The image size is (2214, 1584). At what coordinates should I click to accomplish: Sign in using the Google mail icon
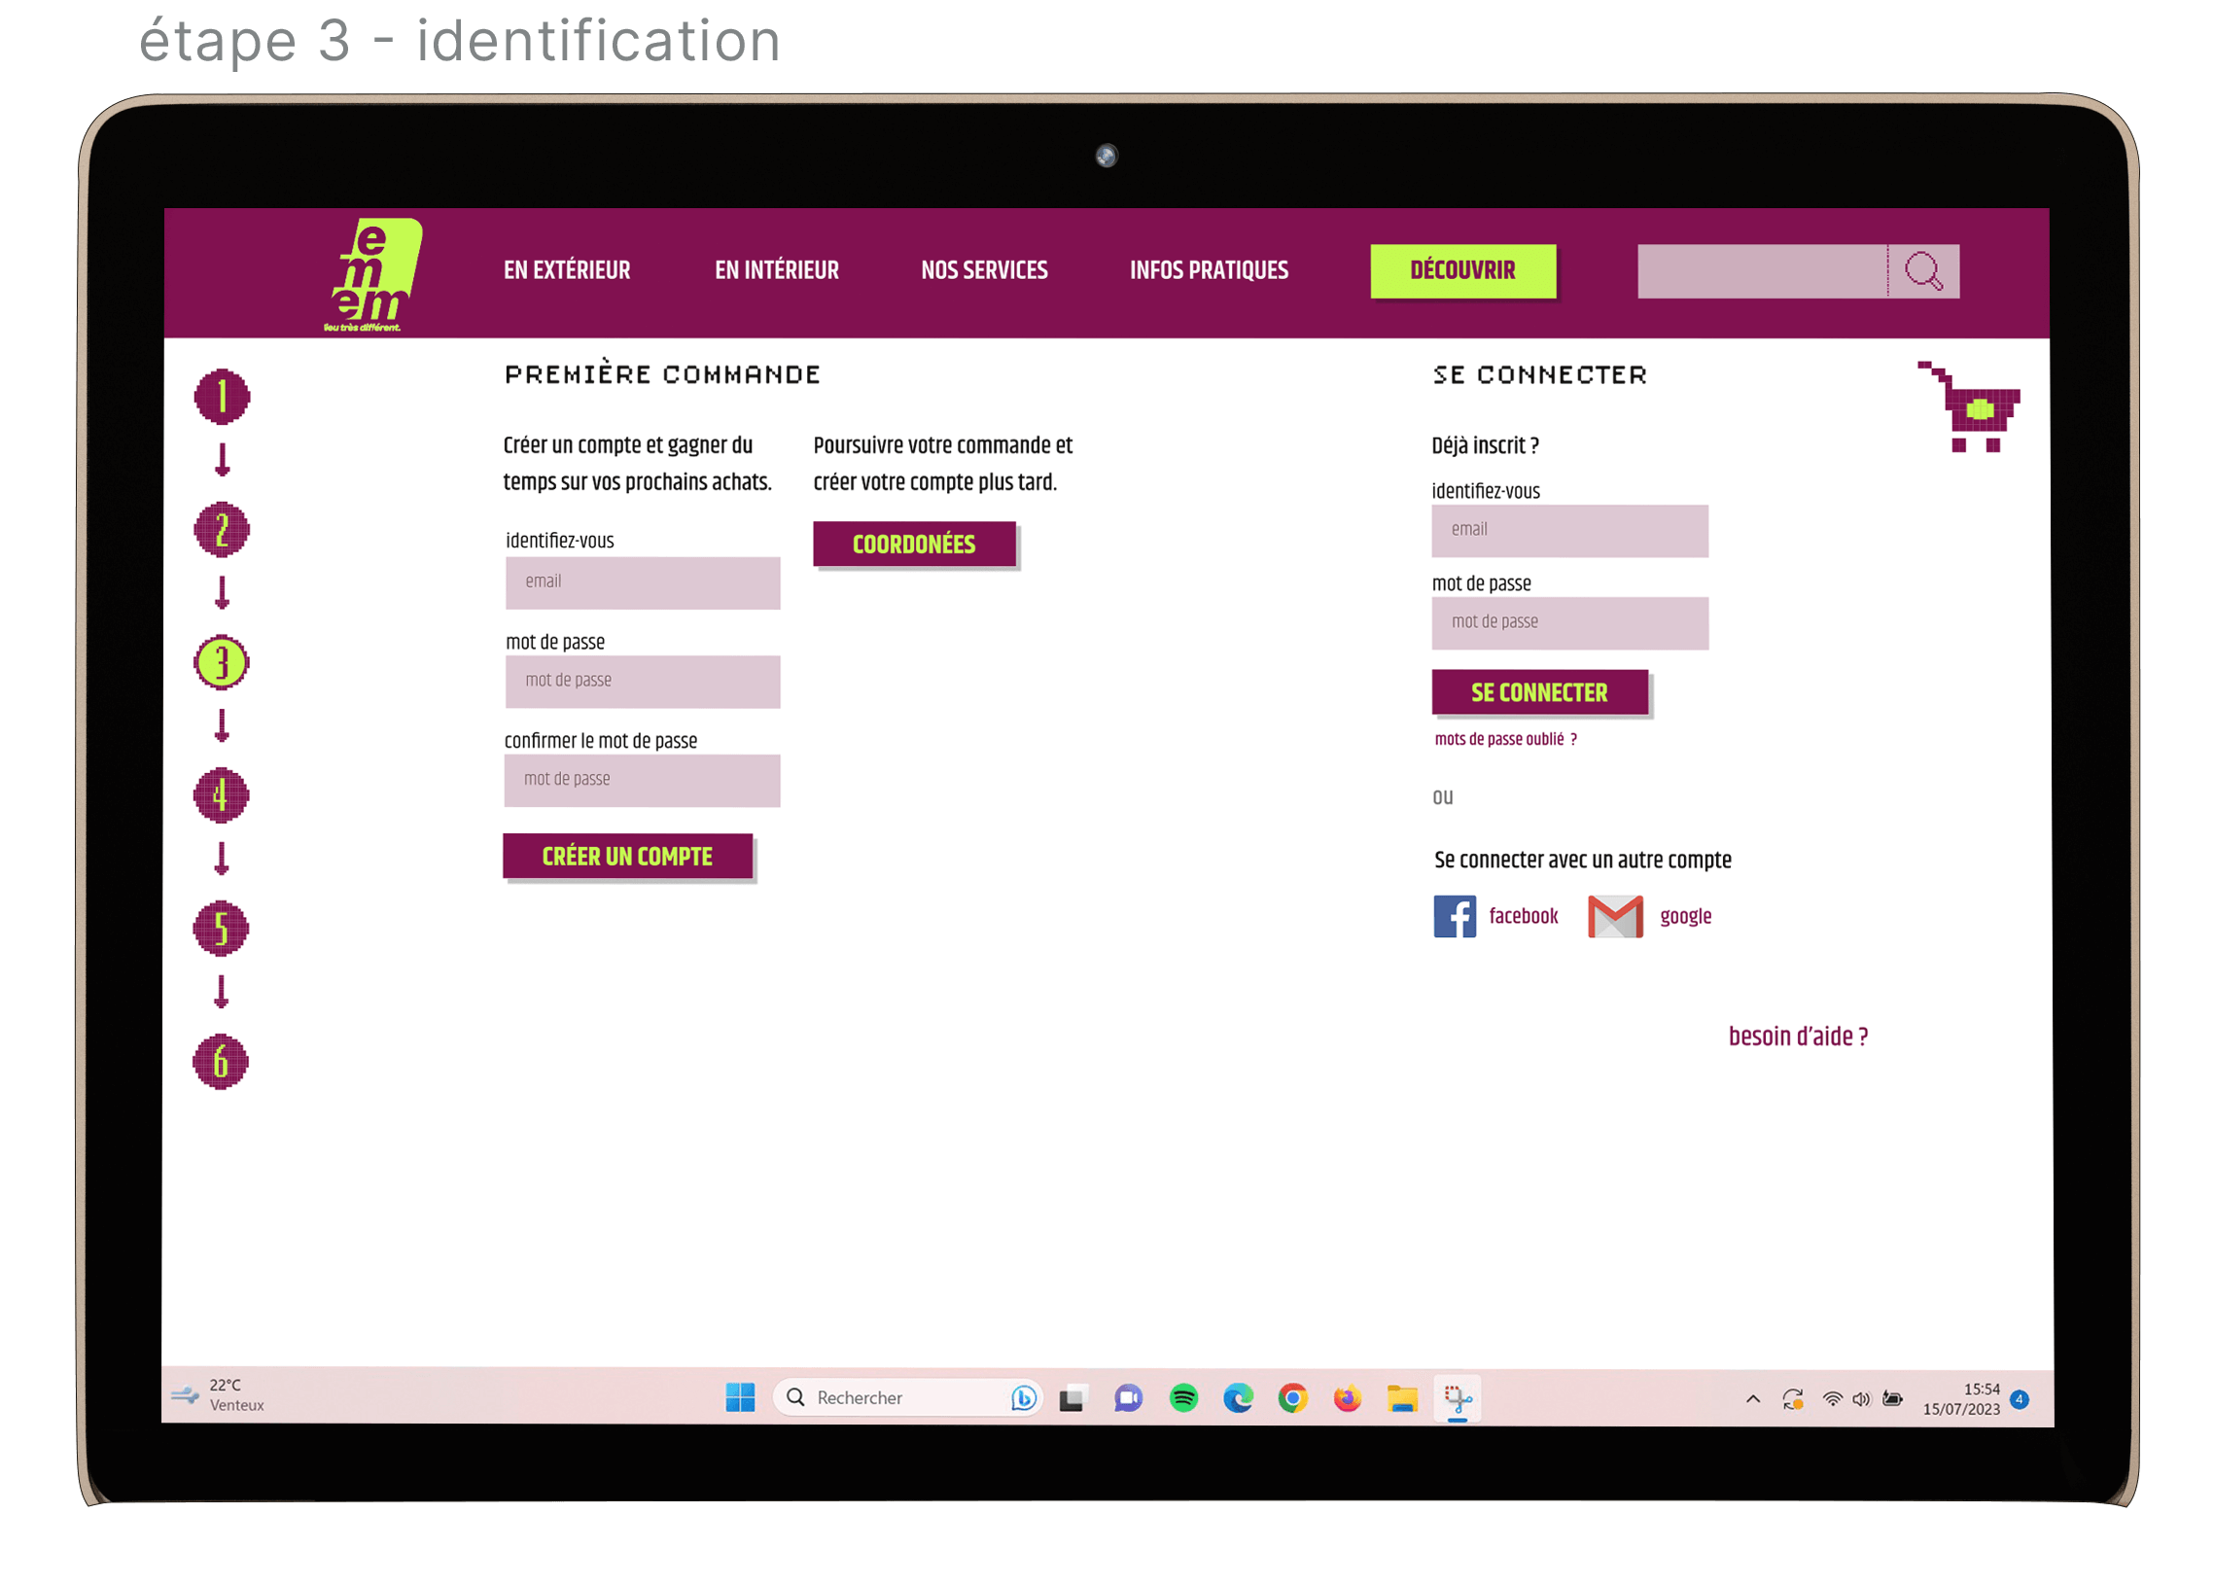point(1614,916)
